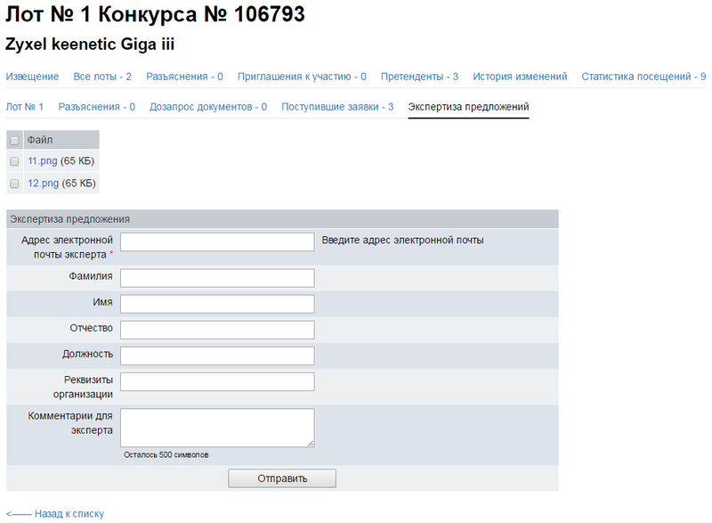Follow the Назад к списку link
The image size is (712, 523).
[55, 513]
